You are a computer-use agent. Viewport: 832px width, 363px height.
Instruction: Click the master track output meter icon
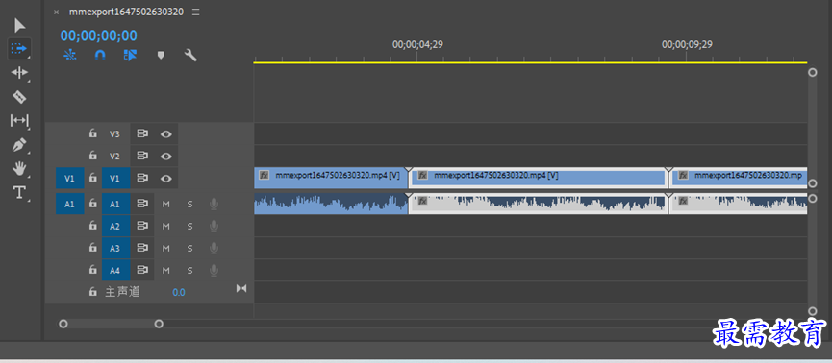241,288
